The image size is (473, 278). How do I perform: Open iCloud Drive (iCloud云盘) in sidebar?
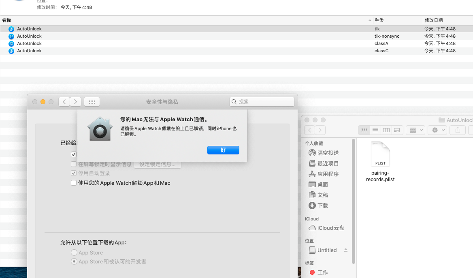click(x=330, y=228)
